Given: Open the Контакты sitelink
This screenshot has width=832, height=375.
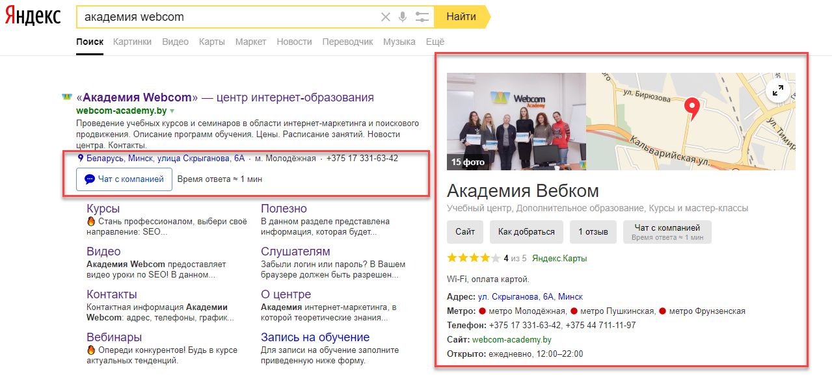Looking at the screenshot, I should (112, 294).
